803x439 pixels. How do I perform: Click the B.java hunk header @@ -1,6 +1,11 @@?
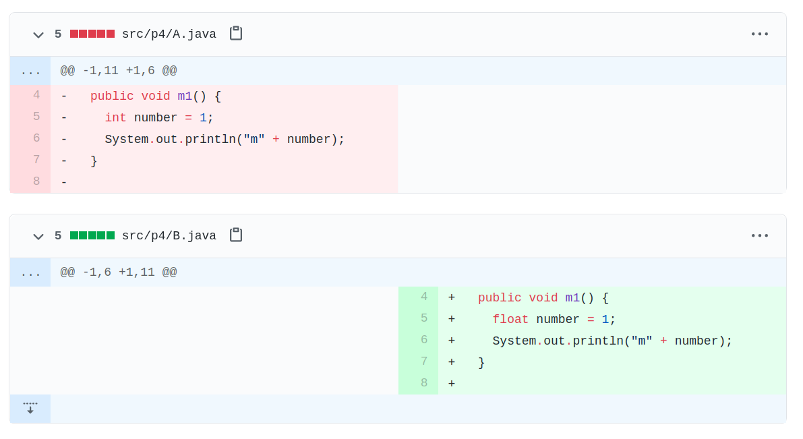click(119, 272)
